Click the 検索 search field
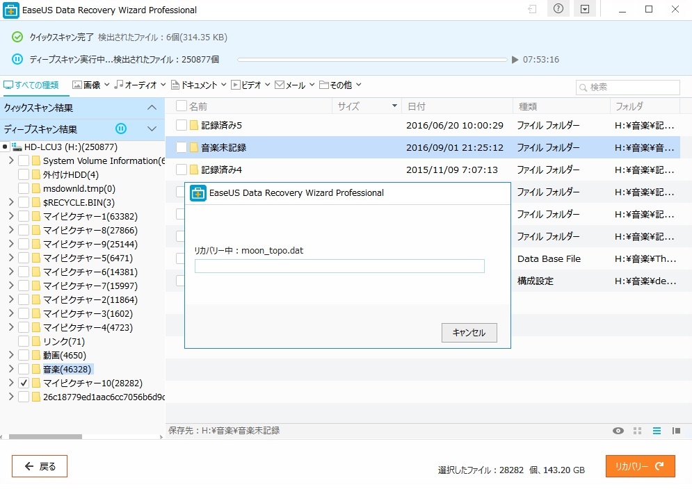The image size is (692, 503). tap(627, 88)
